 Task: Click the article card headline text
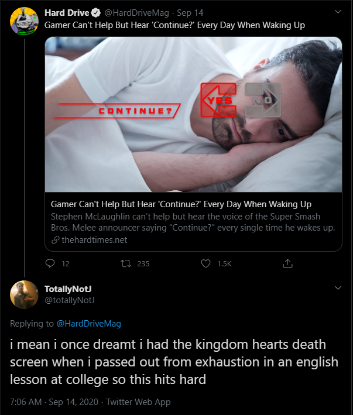click(181, 204)
